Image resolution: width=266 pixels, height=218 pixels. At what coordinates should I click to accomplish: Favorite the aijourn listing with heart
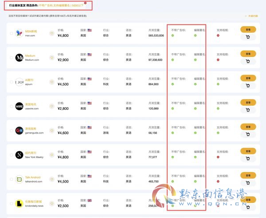tap(52, 82)
